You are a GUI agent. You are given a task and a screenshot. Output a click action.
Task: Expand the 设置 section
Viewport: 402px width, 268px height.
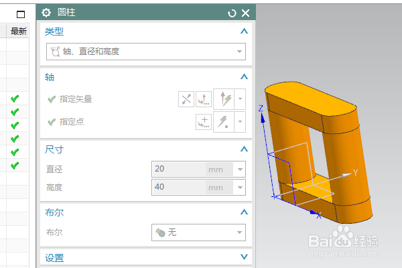tap(244, 257)
